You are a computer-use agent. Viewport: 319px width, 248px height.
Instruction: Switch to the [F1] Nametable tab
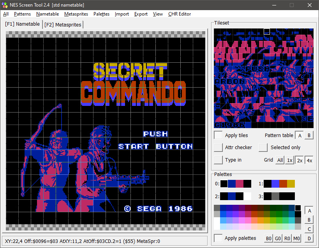22,24
